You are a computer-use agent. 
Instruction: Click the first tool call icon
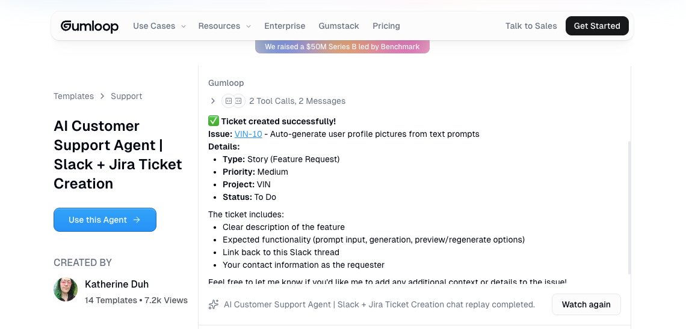click(x=229, y=101)
